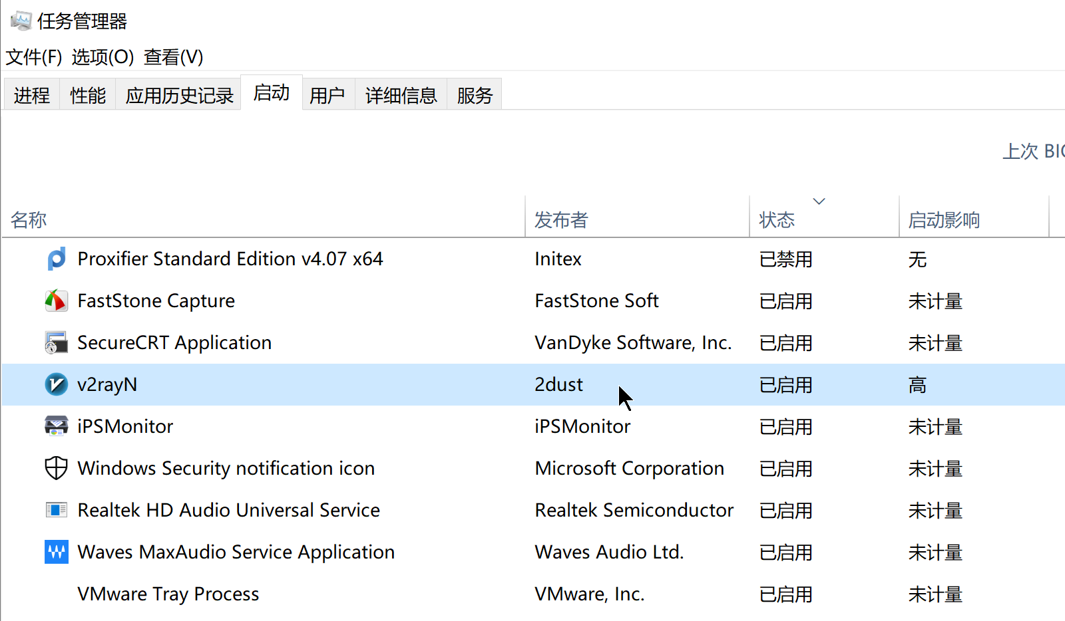Click publisher Realtek Semiconductor
1065x621 pixels.
click(x=634, y=510)
